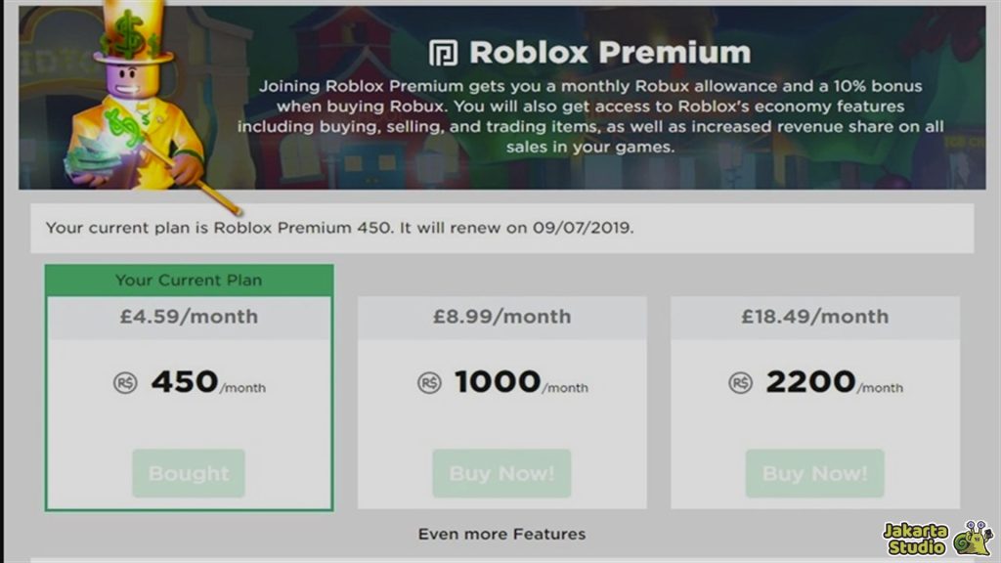Click the Your Current Plan header
The width and height of the screenshot is (1001, 563).
188,279
